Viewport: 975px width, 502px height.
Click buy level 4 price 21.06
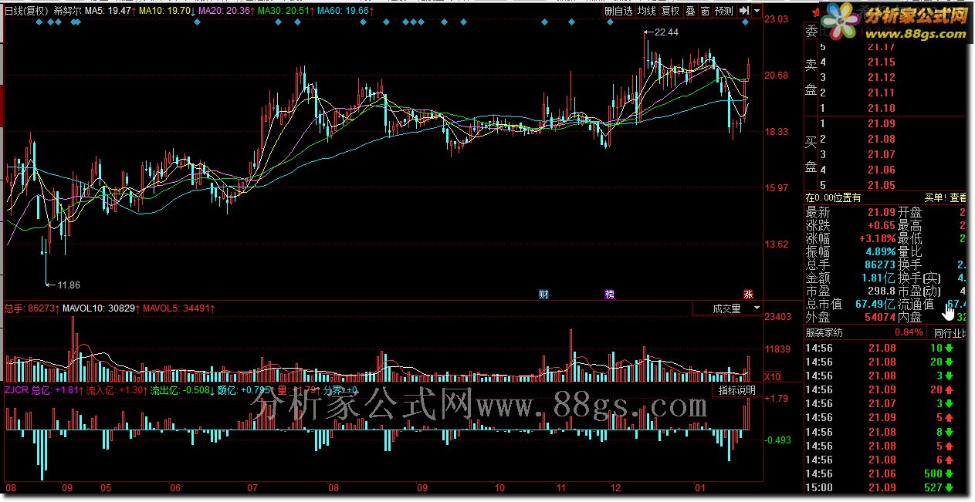[x=881, y=170]
